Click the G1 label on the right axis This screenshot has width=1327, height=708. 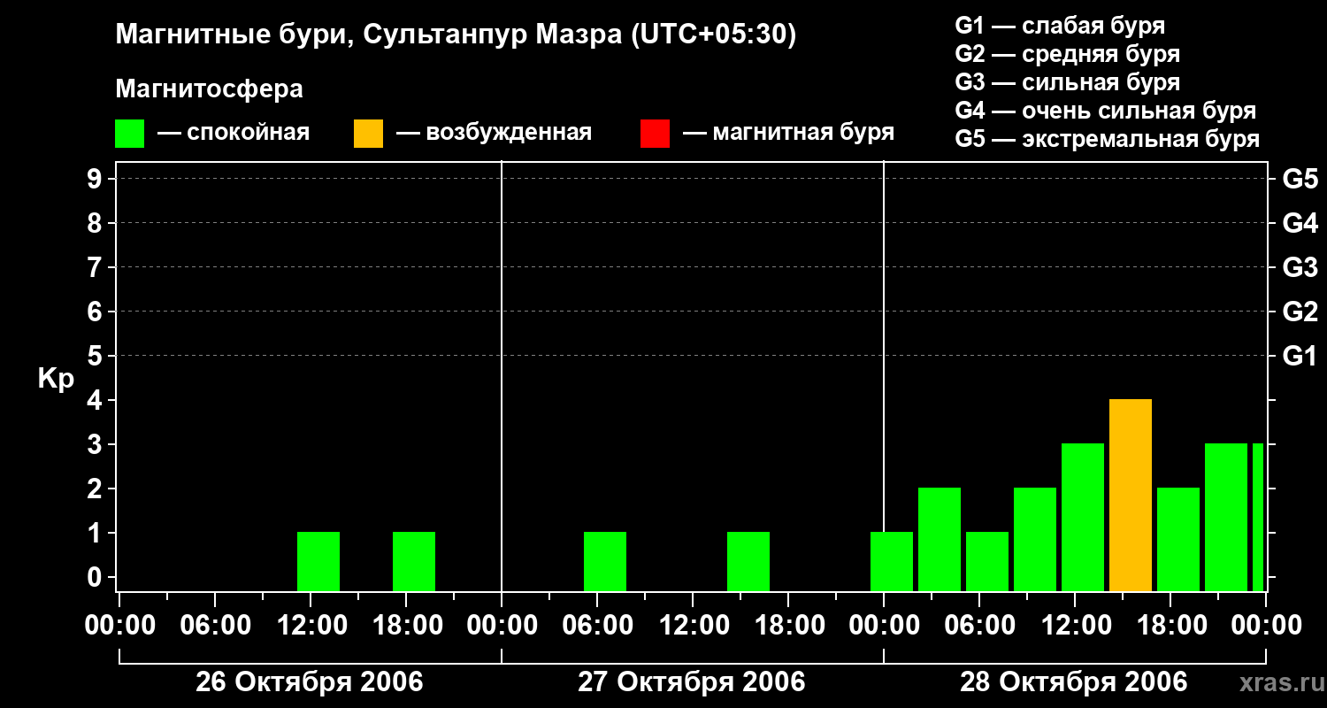click(1300, 357)
